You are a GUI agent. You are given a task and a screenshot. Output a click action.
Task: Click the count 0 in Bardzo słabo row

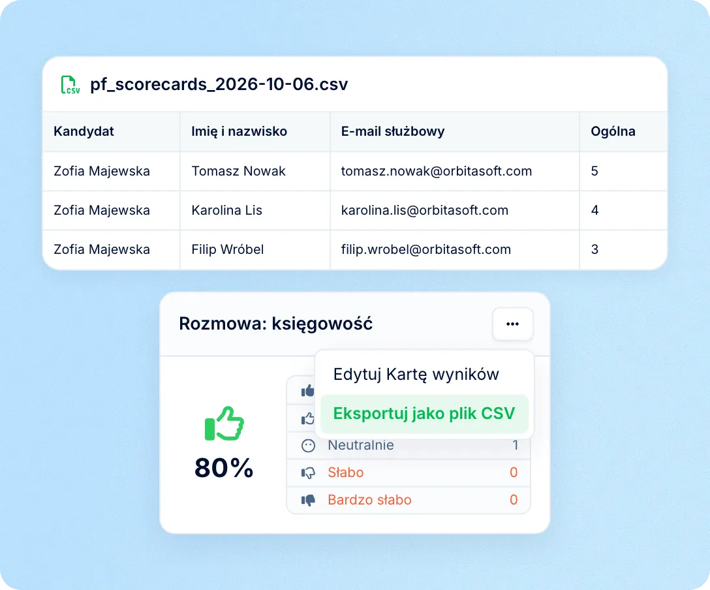[514, 500]
